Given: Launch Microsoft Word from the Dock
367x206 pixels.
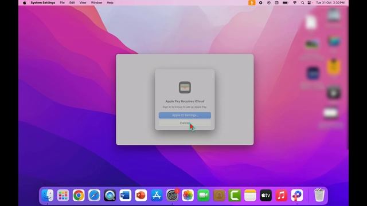Looking at the screenshot, I should click(125, 195).
